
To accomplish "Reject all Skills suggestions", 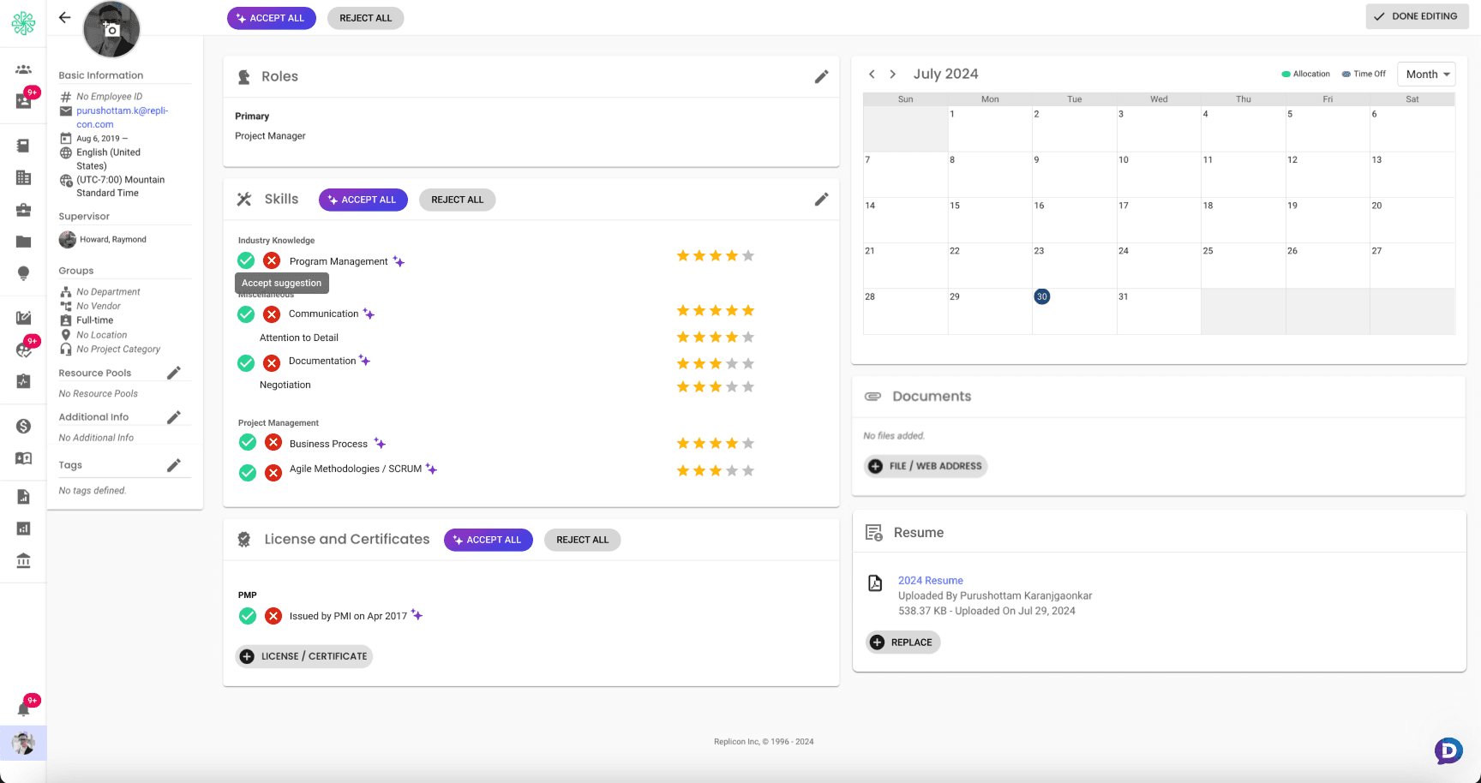I will pyautogui.click(x=458, y=200).
